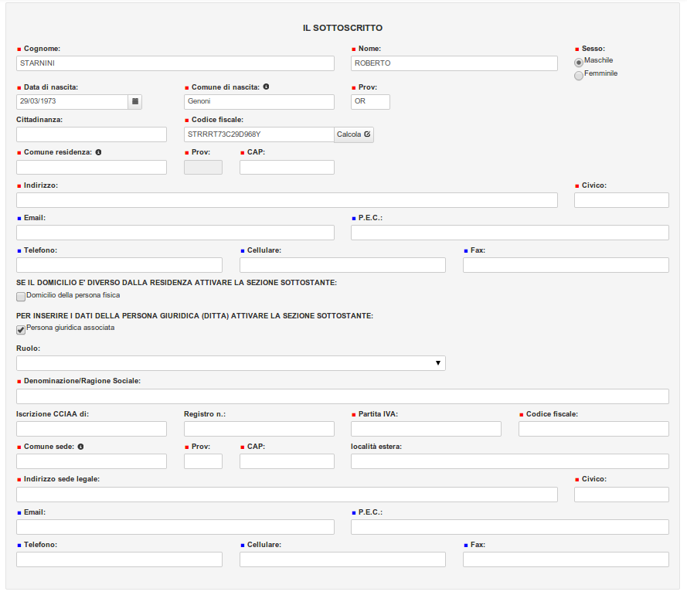The height and width of the screenshot is (595, 687).
Task: Focus the personal Email input field
Action: coord(175,233)
